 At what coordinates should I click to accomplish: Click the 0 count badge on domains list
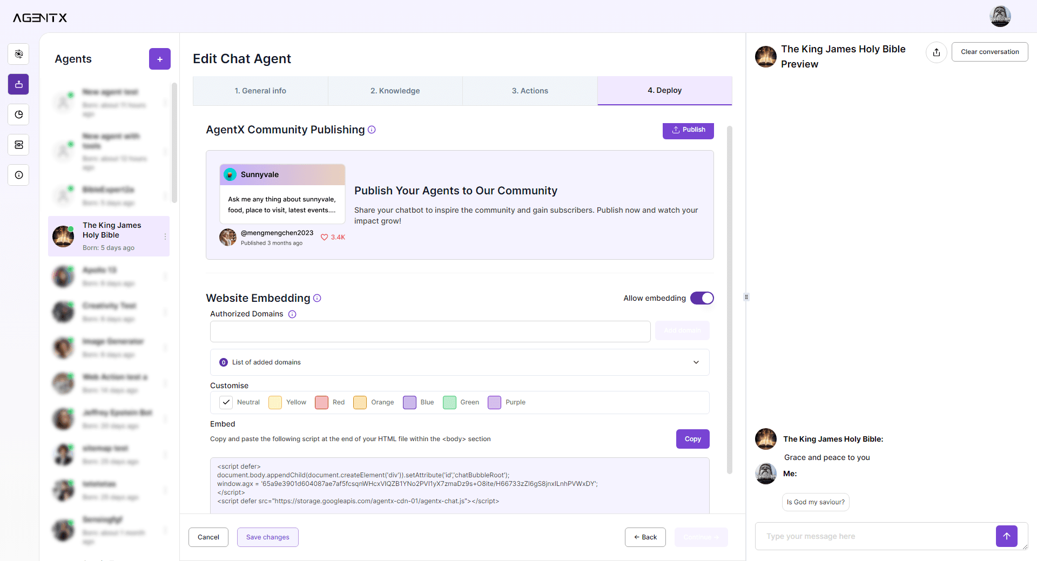(224, 362)
